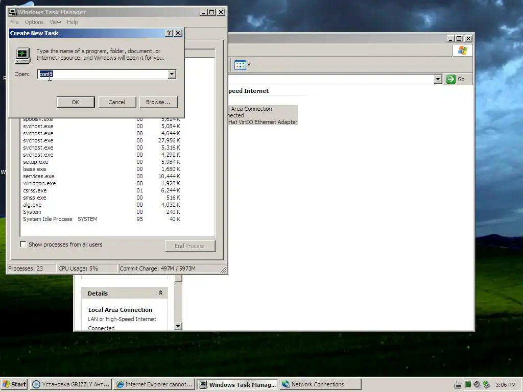Click the Windows flag logo in Network Connections
The width and height of the screenshot is (523, 392).
click(463, 51)
